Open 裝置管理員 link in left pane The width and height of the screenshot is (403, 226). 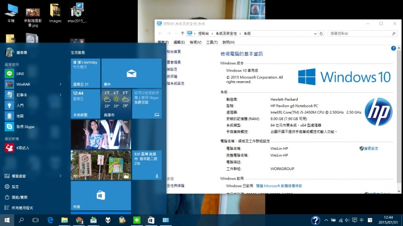click(x=174, y=62)
